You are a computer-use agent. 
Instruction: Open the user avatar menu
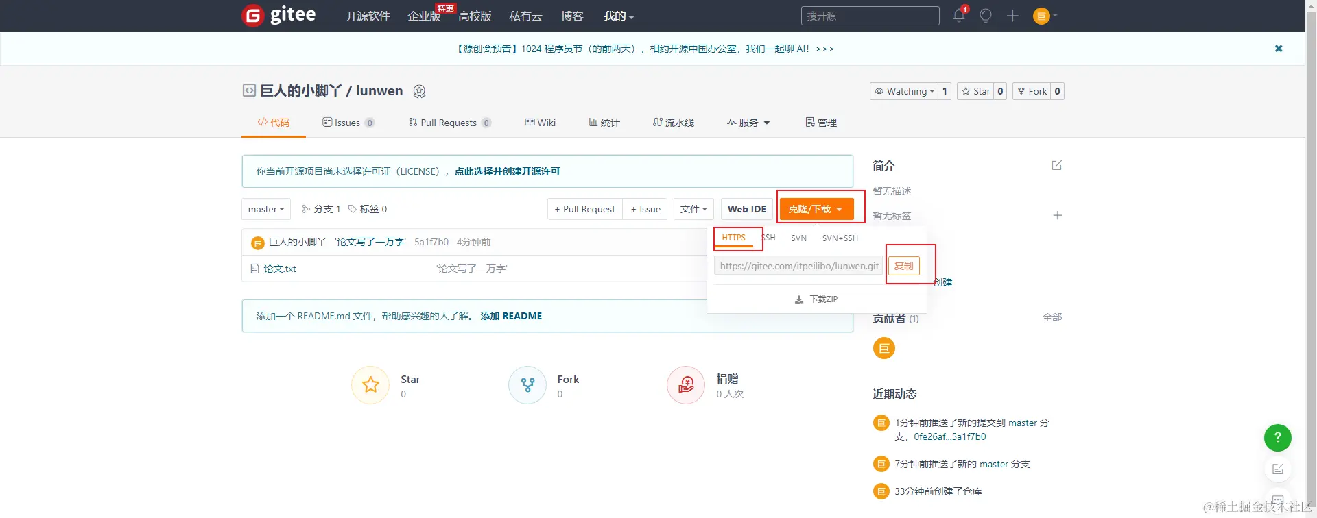[1045, 16]
